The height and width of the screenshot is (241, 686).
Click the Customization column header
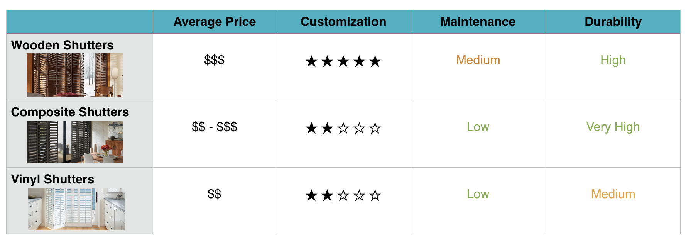pyautogui.click(x=343, y=22)
